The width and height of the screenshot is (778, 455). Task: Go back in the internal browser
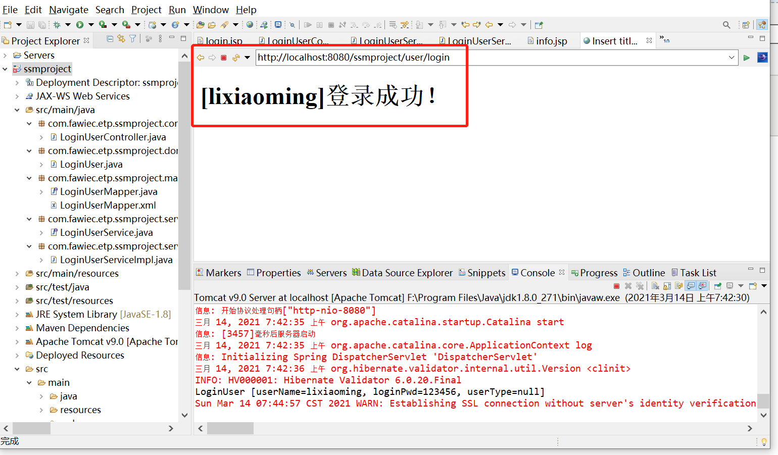click(201, 58)
